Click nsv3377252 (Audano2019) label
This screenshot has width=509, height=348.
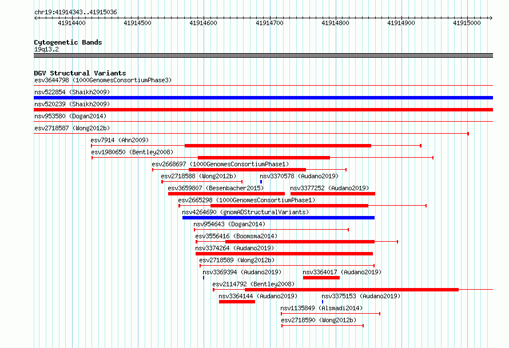point(329,188)
